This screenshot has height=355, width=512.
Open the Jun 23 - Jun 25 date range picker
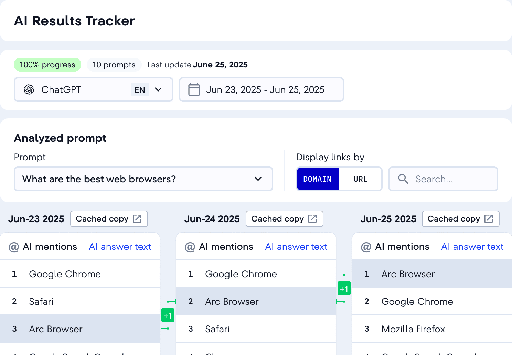pos(265,89)
